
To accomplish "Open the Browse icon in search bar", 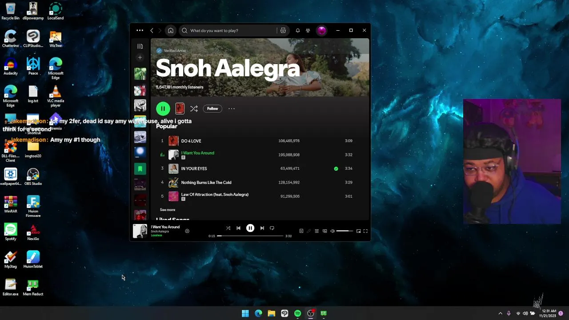I will 283,31.
